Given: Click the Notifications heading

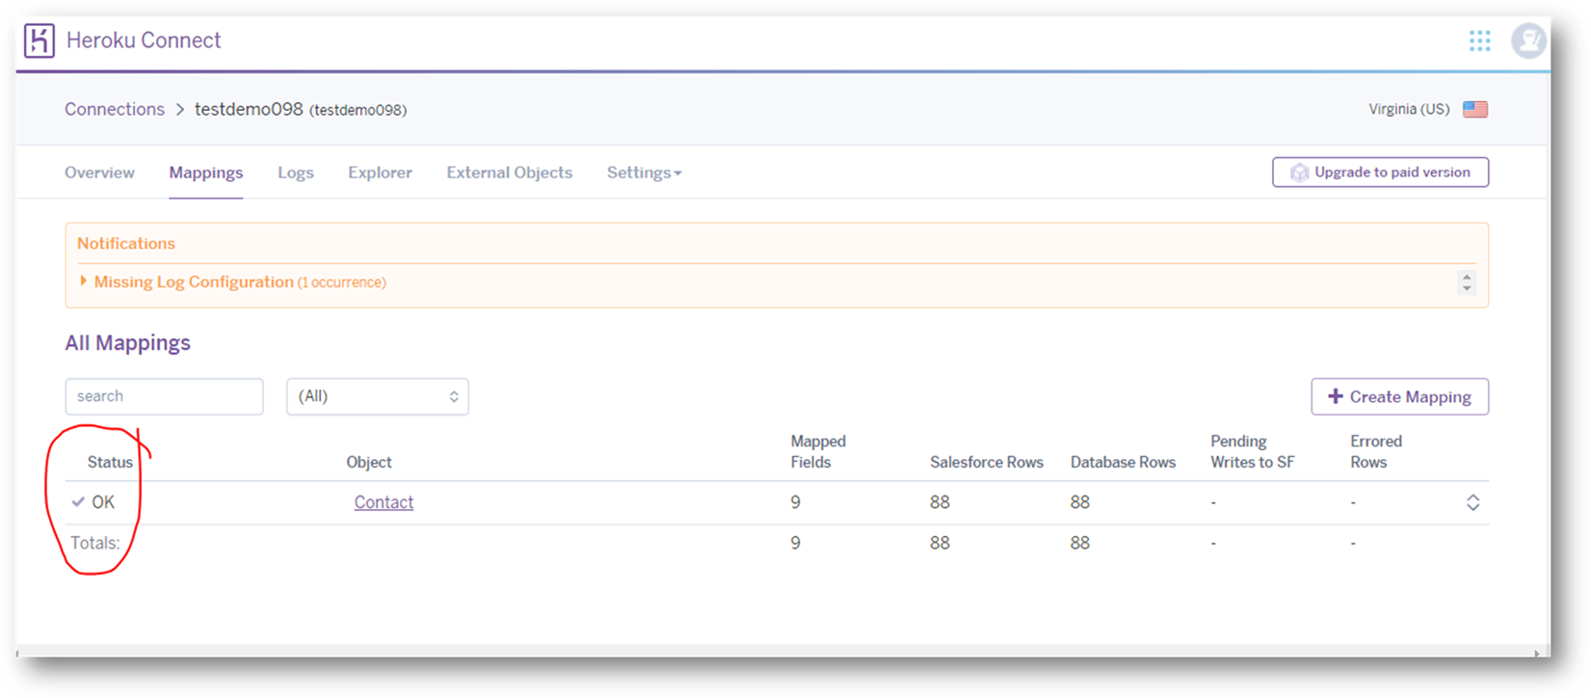Looking at the screenshot, I should pos(126,243).
